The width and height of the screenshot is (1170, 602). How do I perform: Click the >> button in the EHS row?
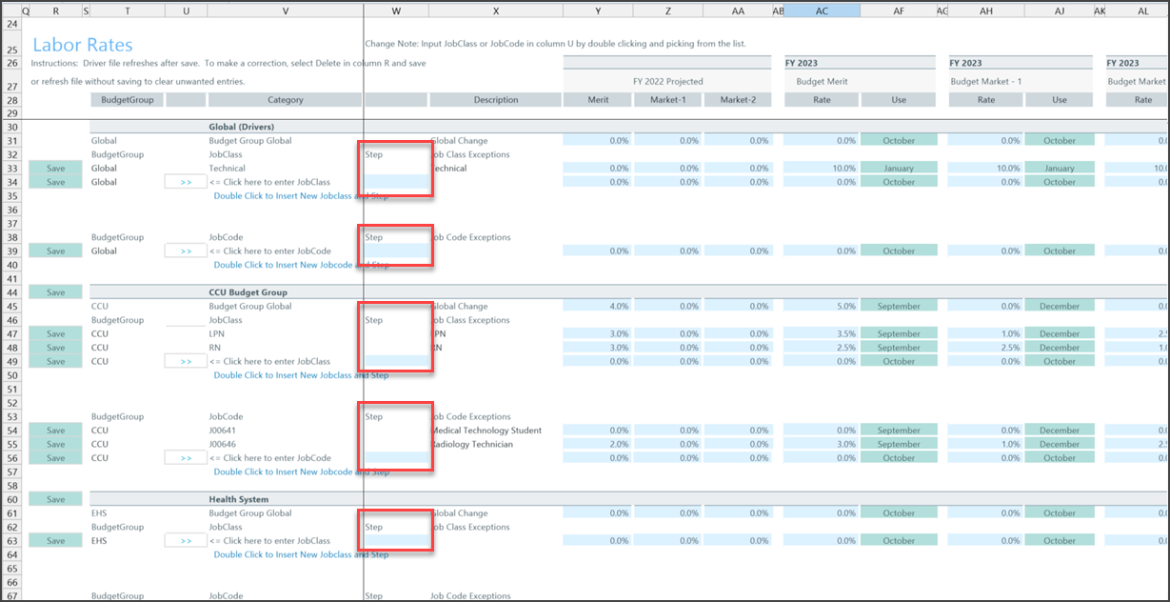click(x=186, y=541)
